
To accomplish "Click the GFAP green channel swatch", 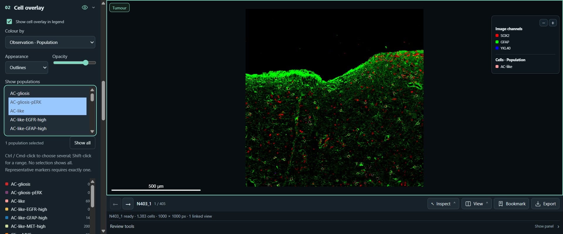I will pyautogui.click(x=497, y=42).
